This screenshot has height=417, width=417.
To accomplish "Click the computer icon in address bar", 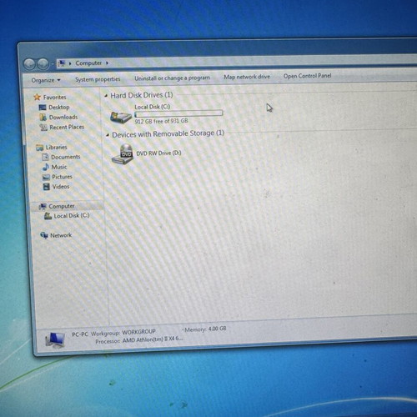I will coord(62,63).
